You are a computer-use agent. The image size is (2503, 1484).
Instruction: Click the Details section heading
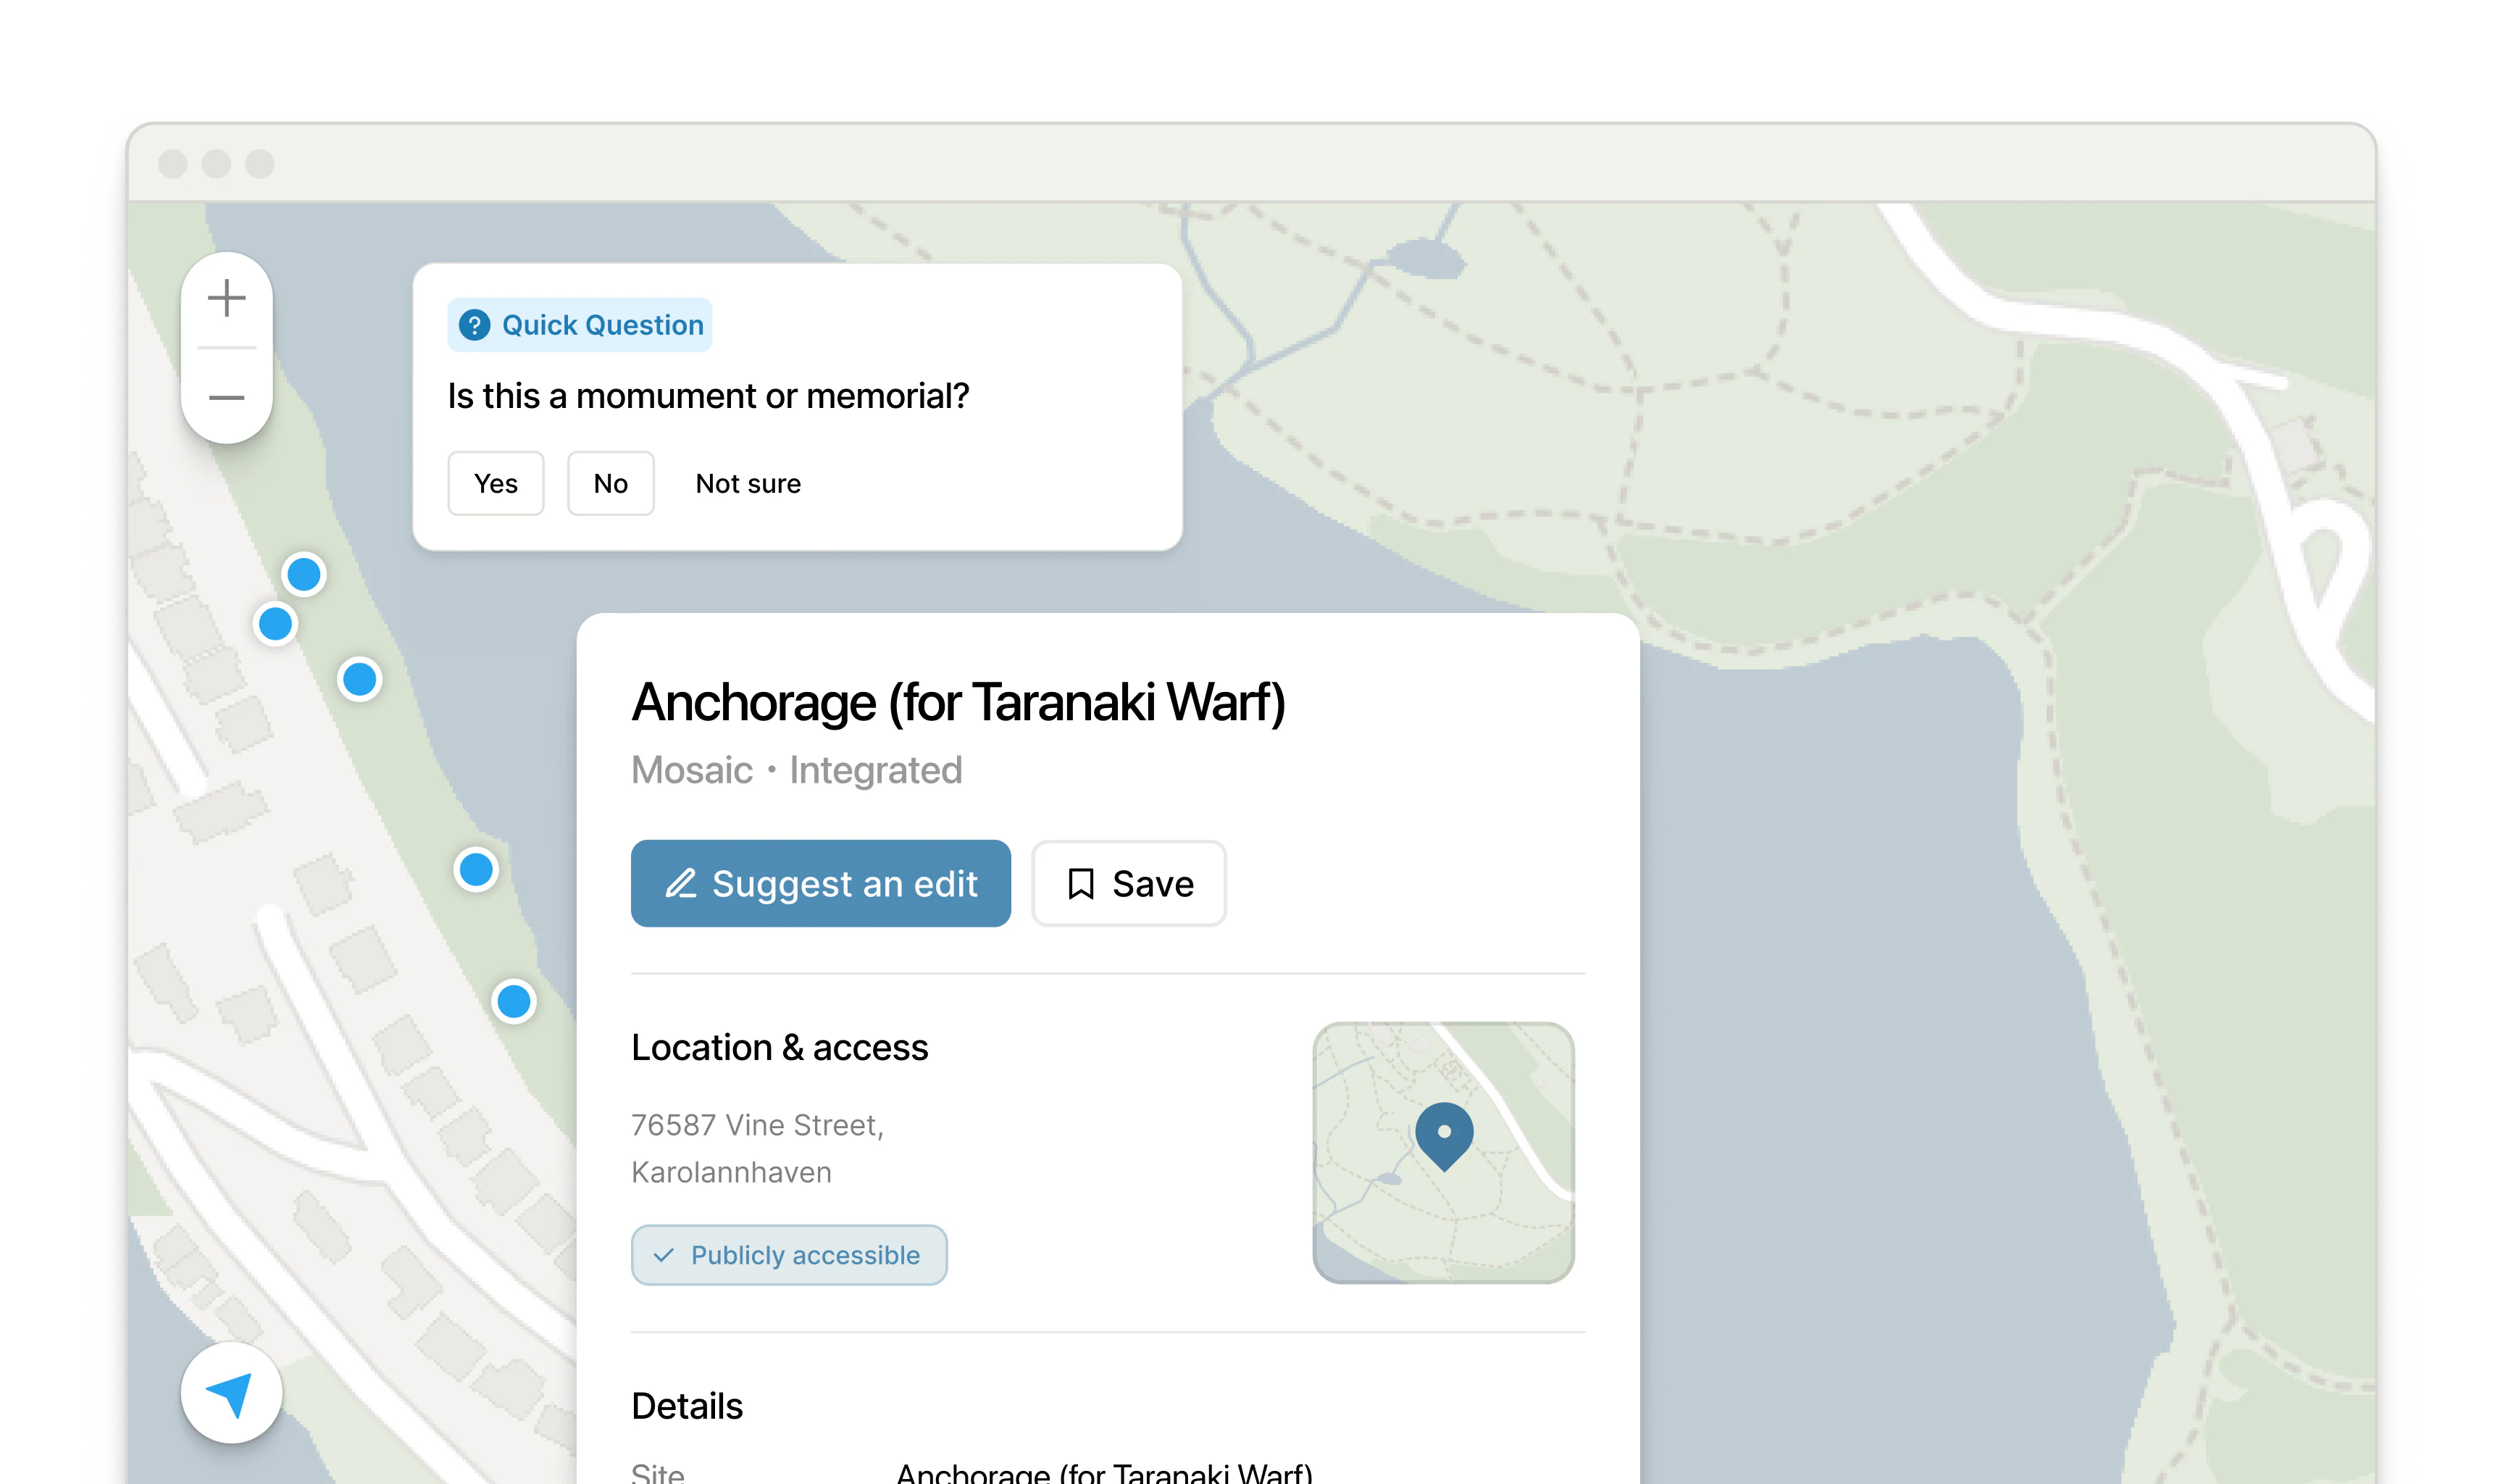point(687,1406)
